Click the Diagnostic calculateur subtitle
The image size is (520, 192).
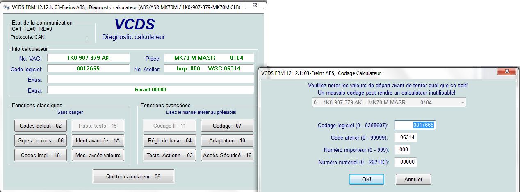pyautogui.click(x=134, y=37)
